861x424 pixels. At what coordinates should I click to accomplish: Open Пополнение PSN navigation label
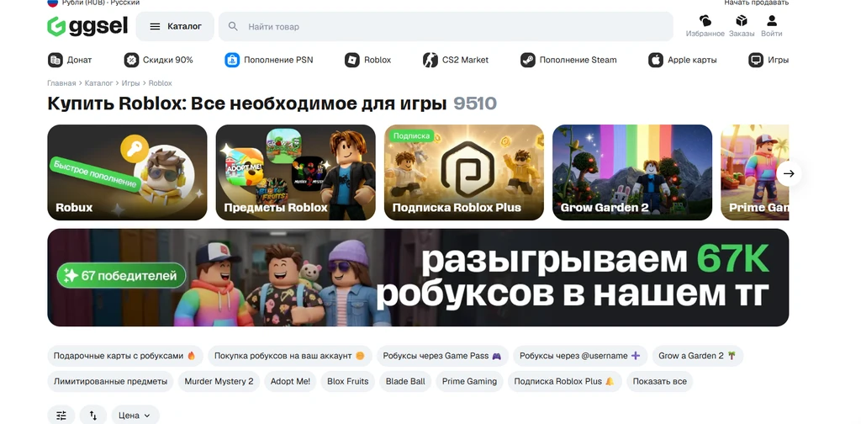click(278, 60)
